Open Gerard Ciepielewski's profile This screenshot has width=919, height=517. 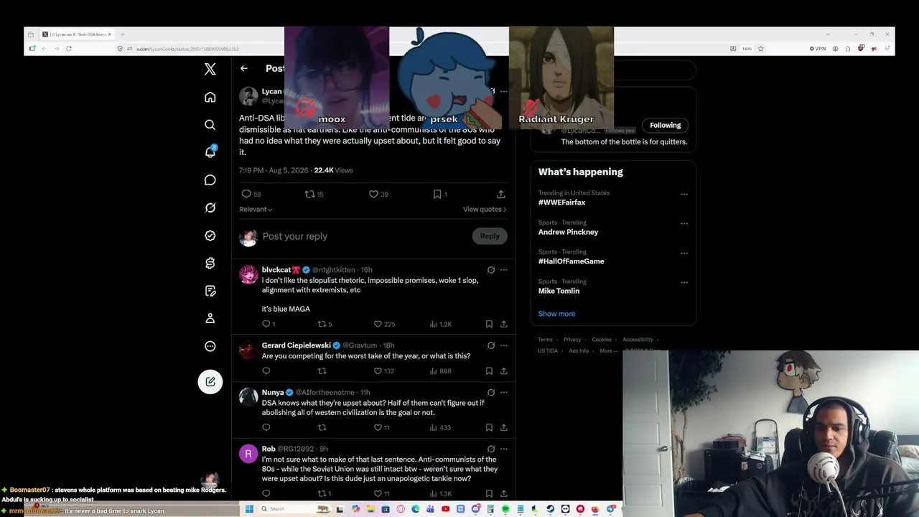click(x=297, y=345)
